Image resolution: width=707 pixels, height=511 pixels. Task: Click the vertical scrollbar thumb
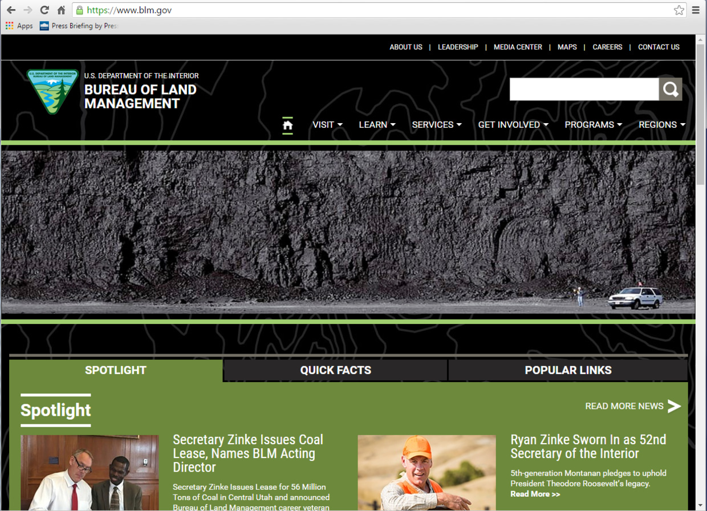tap(701, 114)
